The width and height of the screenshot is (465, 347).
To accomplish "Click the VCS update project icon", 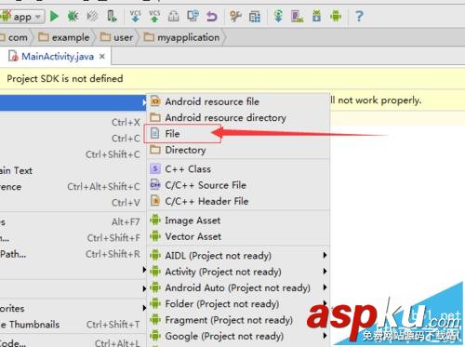I will point(135,16).
